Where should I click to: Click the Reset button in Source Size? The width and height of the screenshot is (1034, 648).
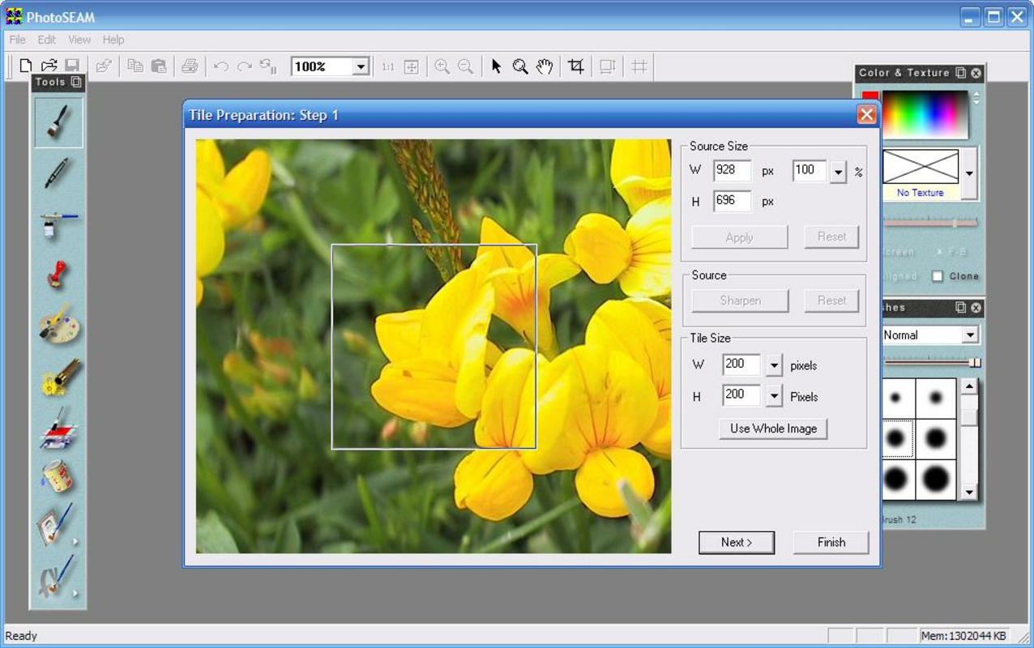point(831,237)
